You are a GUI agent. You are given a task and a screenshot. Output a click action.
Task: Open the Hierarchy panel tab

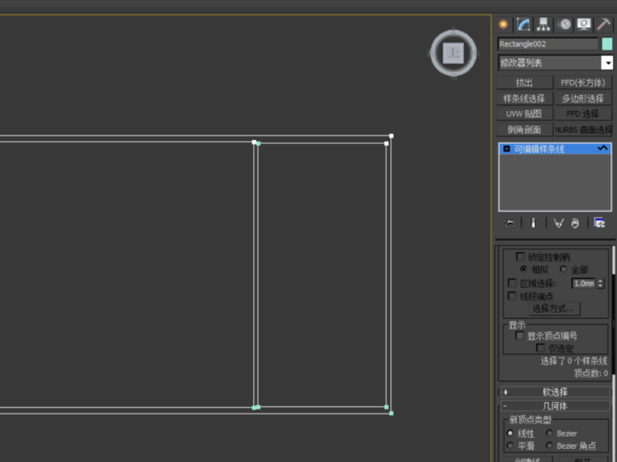(544, 25)
